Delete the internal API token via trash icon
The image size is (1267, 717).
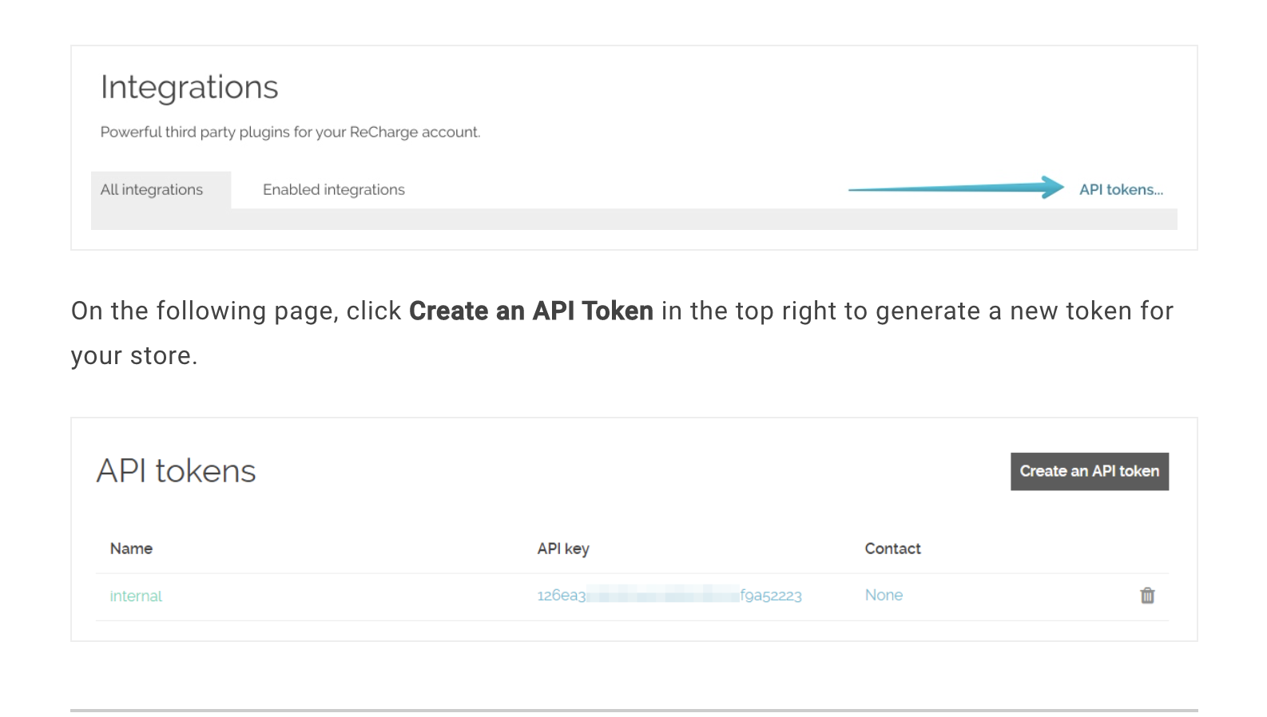pos(1147,596)
